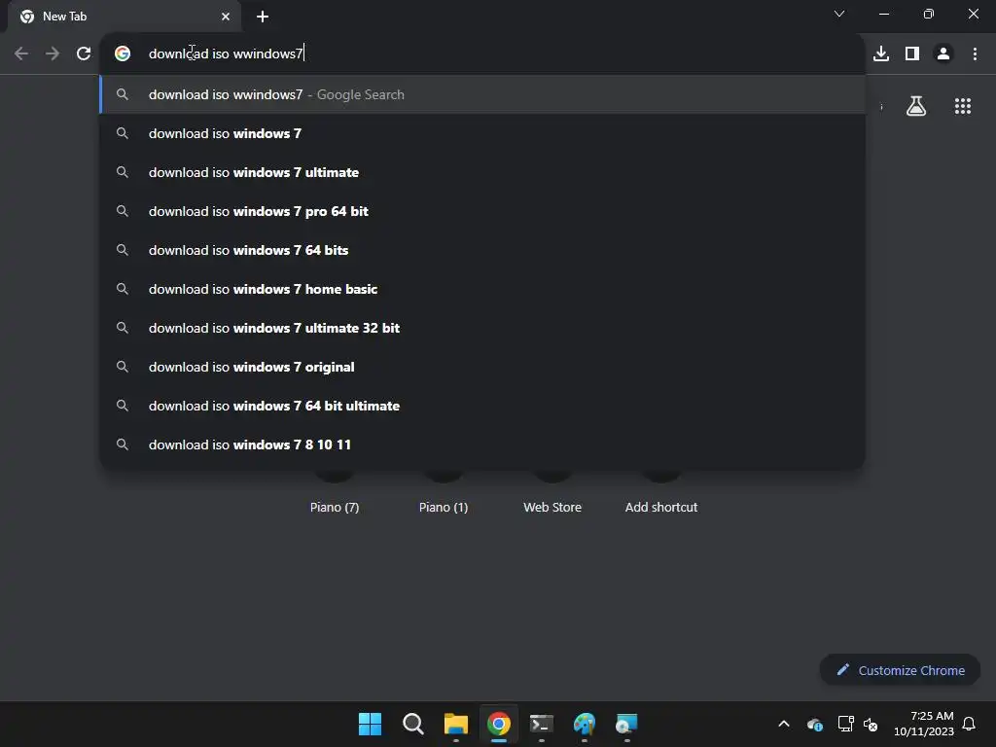Click OneDrive cloud tray icon
Viewport: 996px width, 747px height.
814,724
